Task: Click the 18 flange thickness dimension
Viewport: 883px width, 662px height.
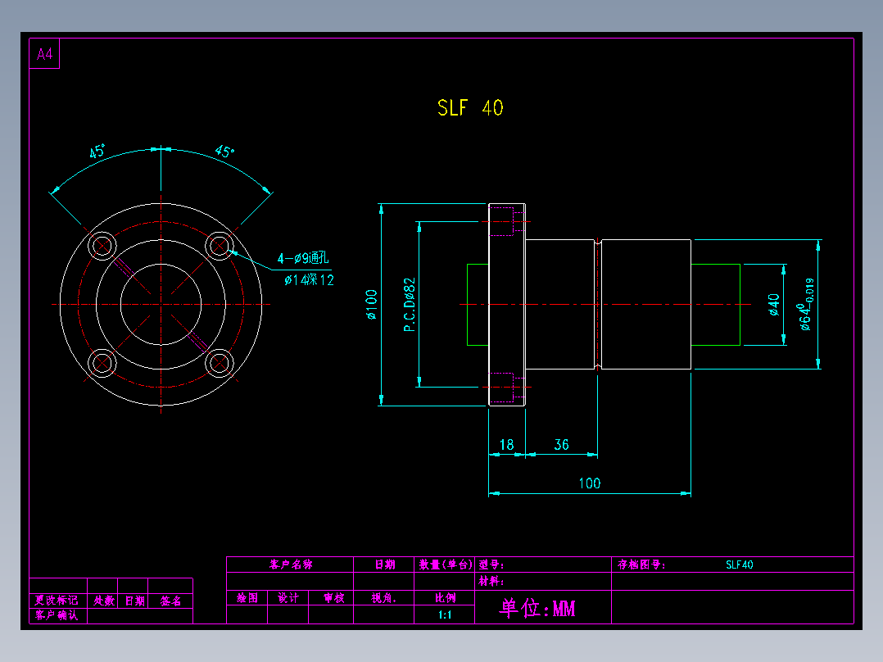Action: 506,445
